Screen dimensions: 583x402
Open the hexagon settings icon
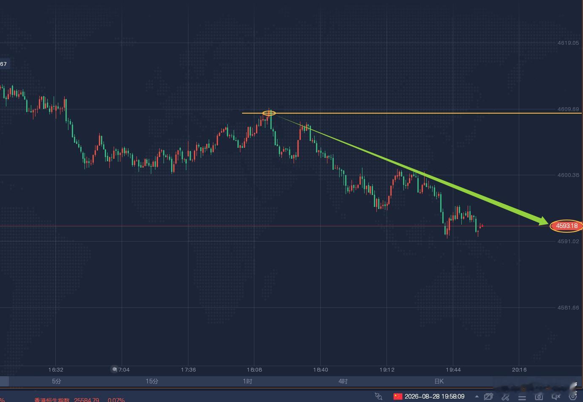(x=573, y=397)
